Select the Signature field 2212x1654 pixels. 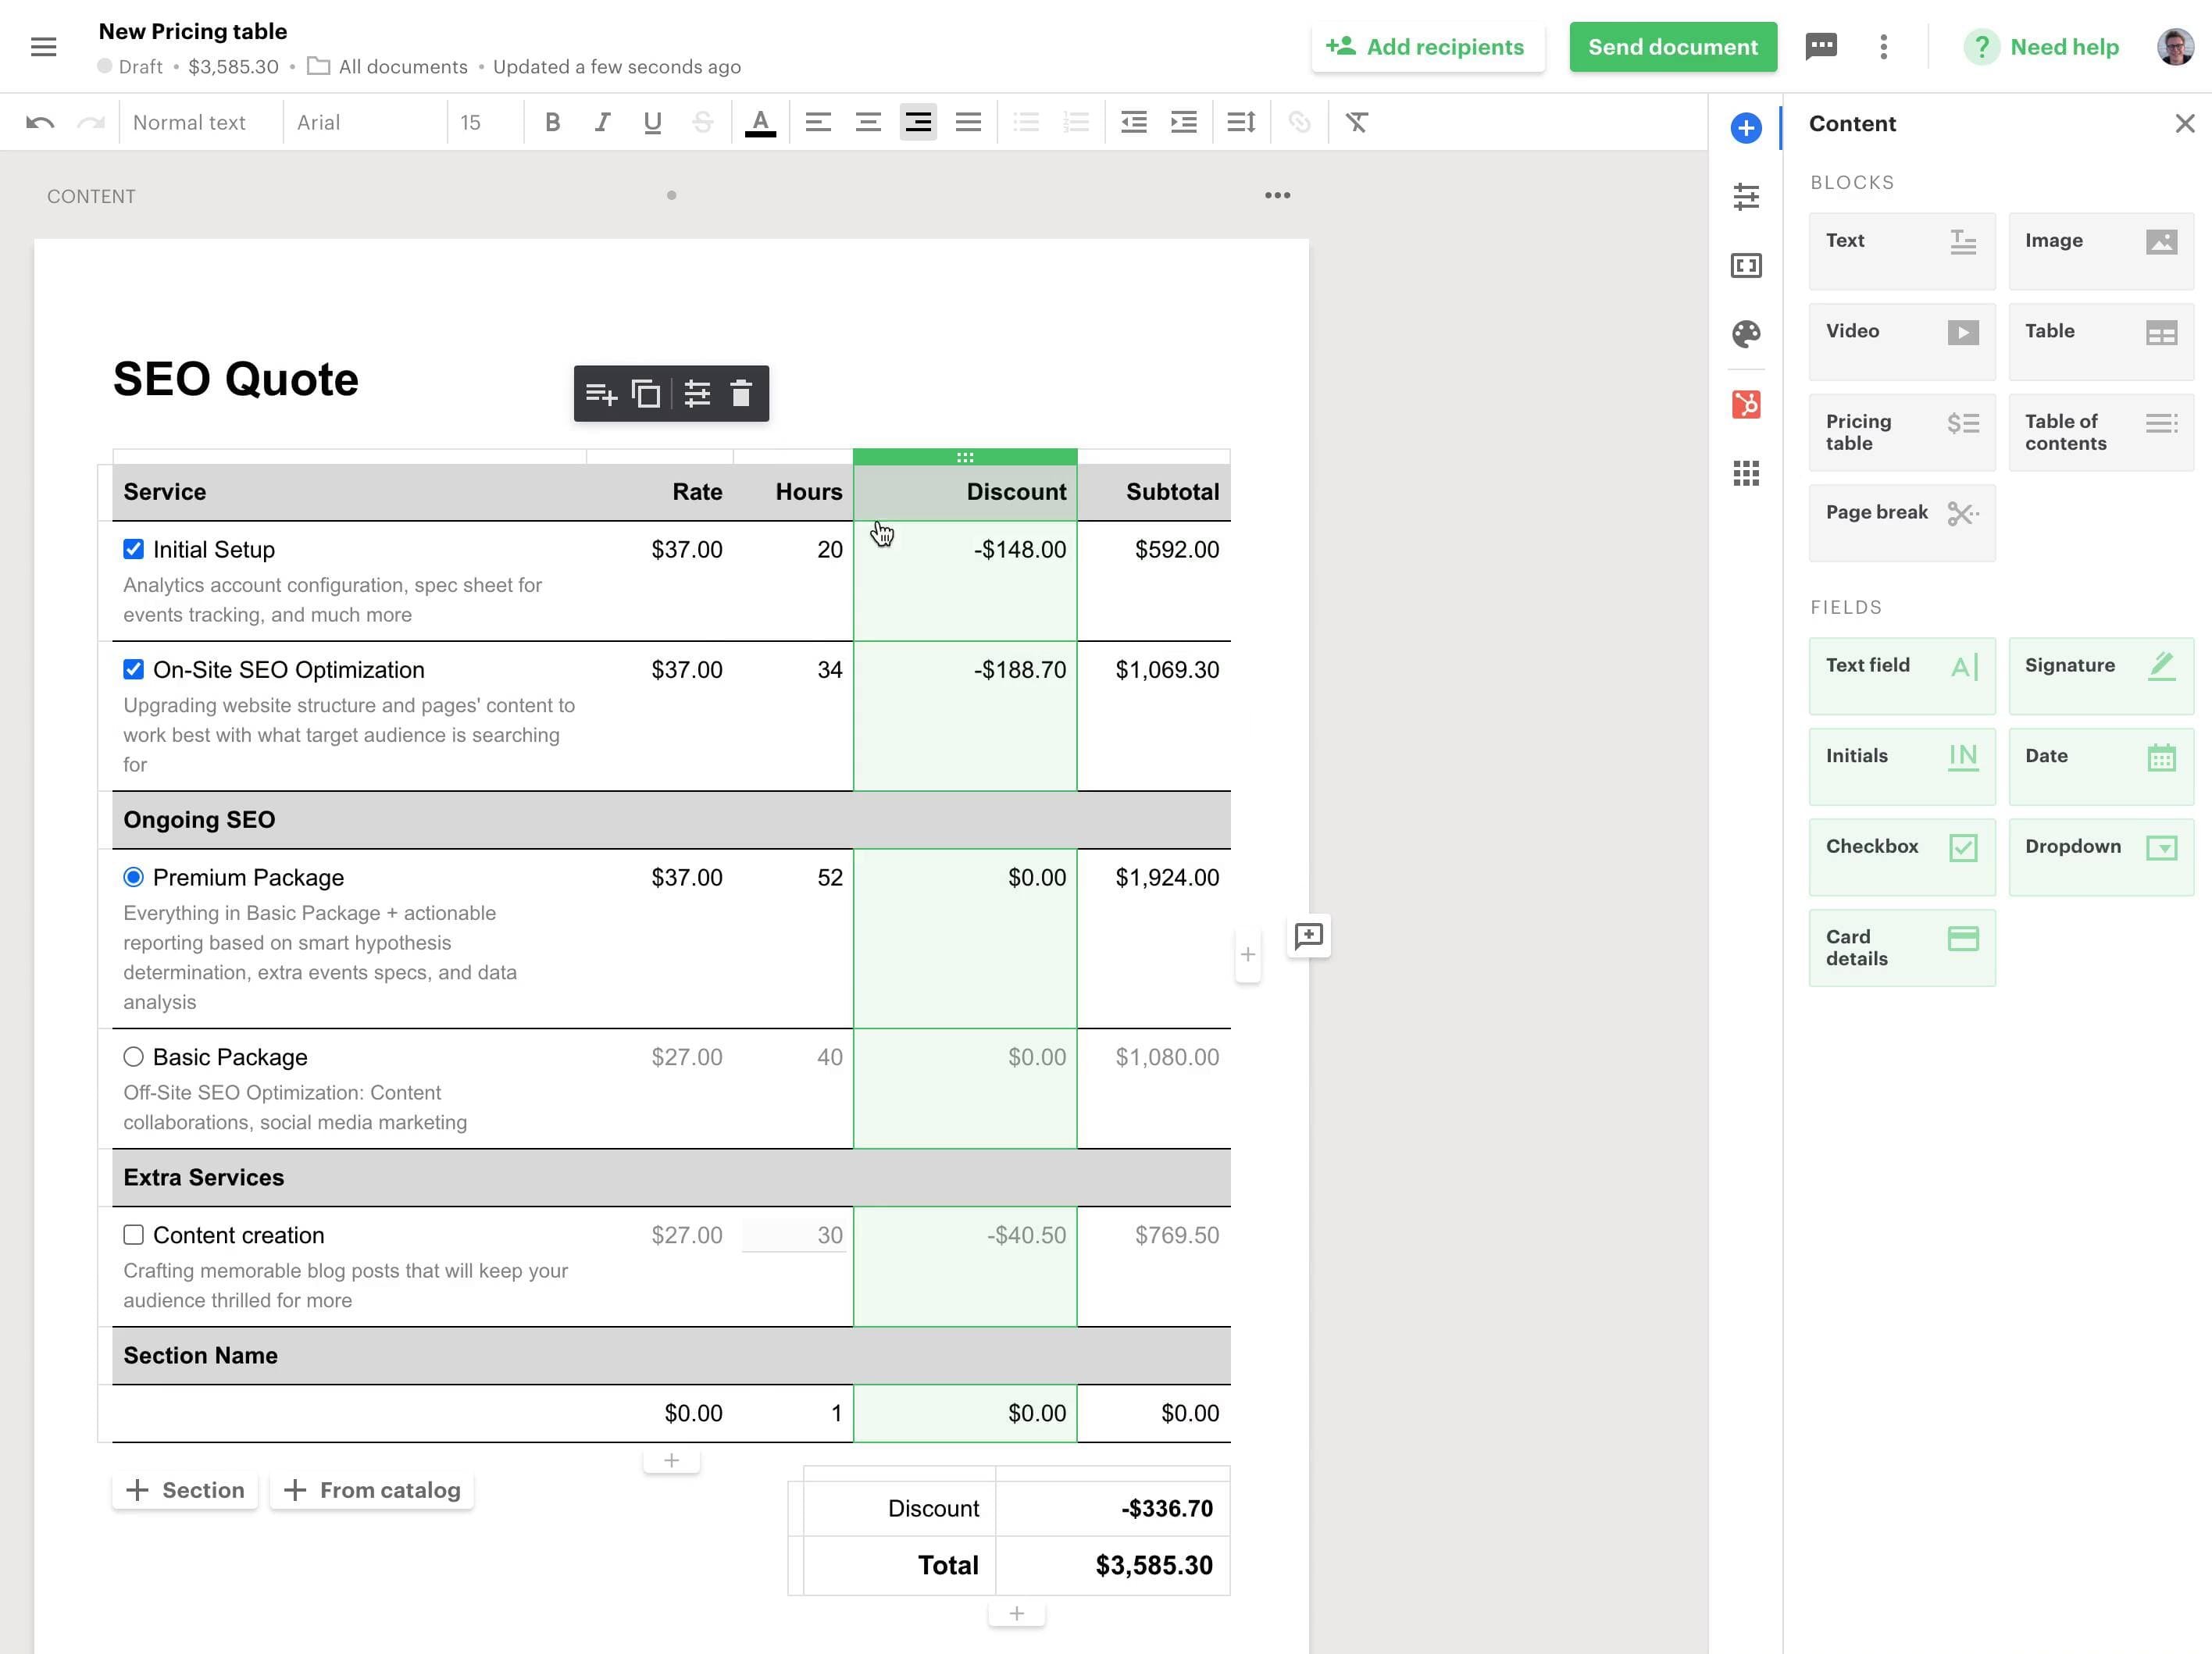(2100, 676)
